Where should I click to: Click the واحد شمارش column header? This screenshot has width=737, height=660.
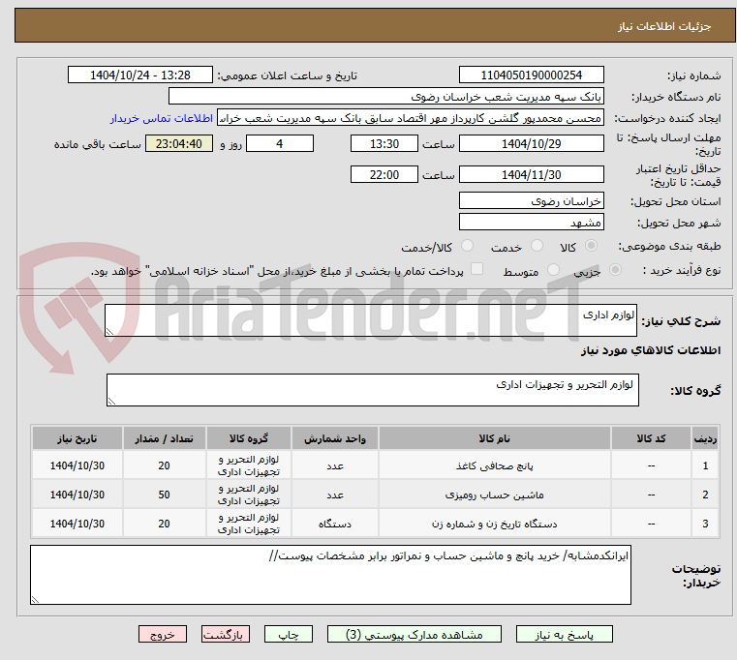tap(335, 438)
